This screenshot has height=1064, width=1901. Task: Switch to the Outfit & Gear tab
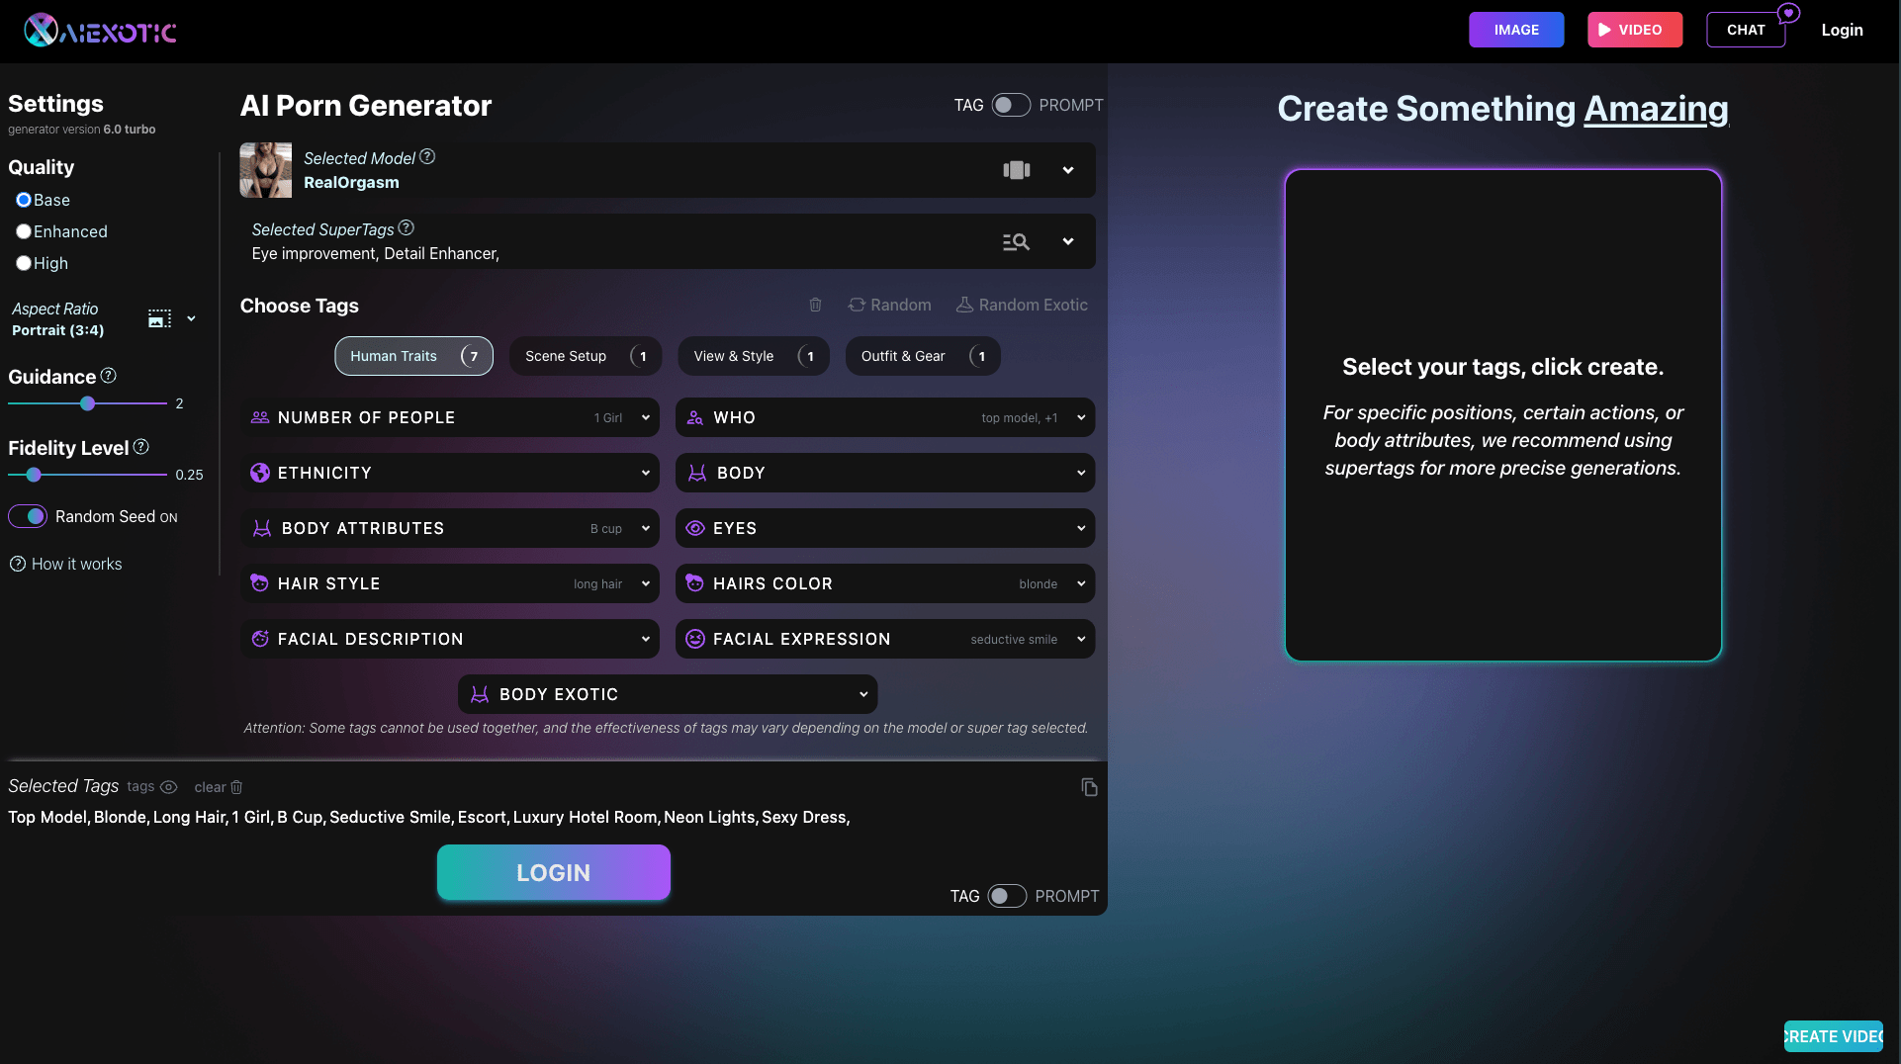point(923,356)
